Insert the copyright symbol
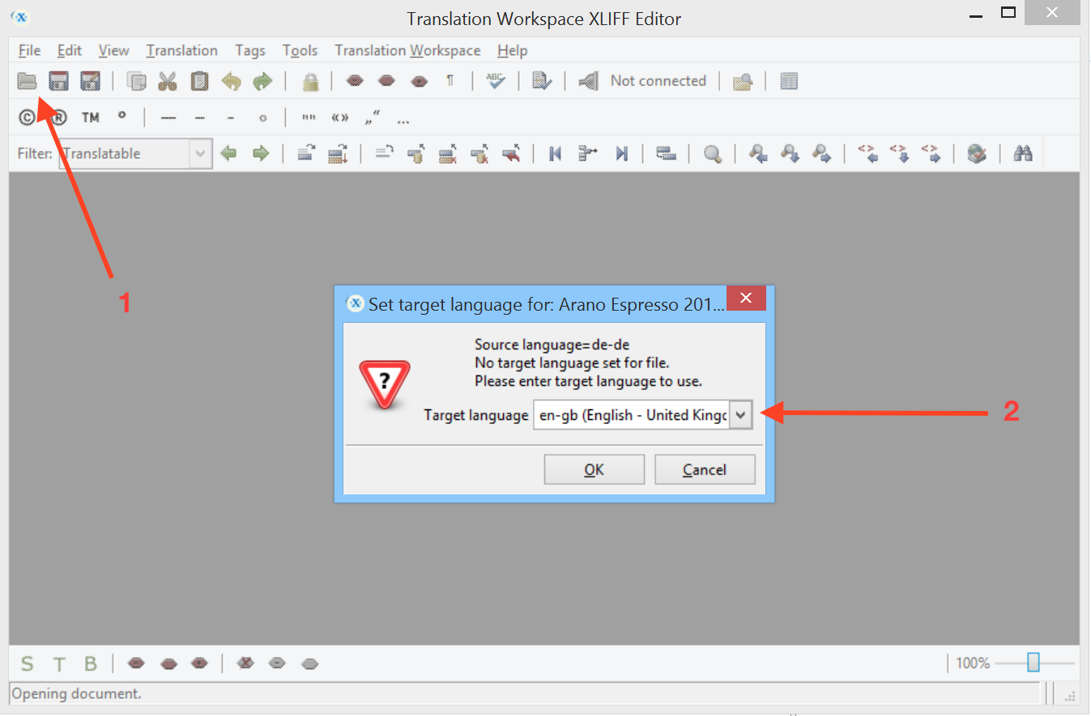Screen dimensions: 1091x716 tap(27, 117)
